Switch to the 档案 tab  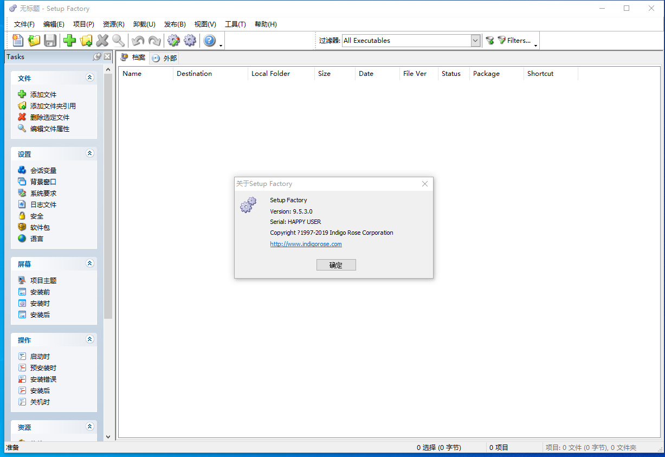(133, 57)
